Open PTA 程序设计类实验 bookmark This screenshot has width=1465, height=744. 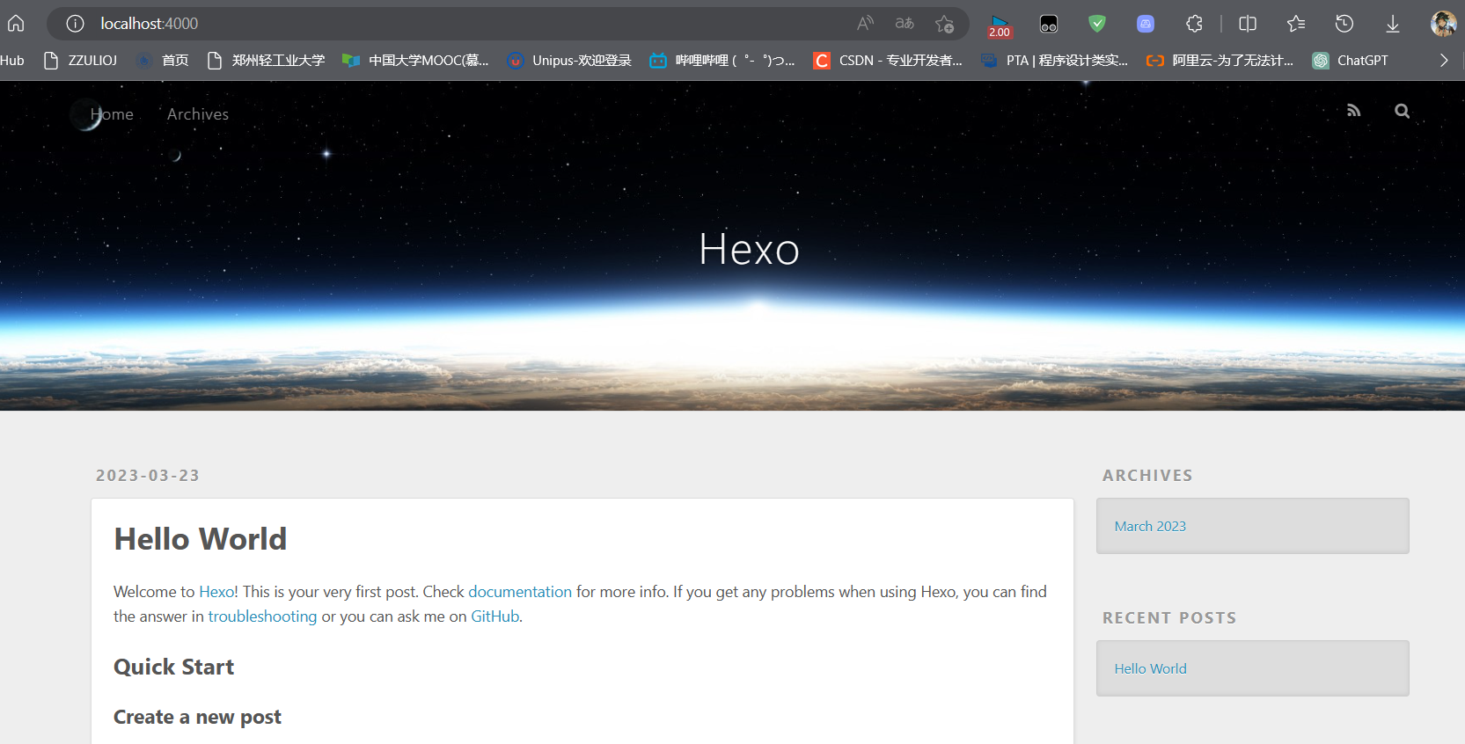1054,60
